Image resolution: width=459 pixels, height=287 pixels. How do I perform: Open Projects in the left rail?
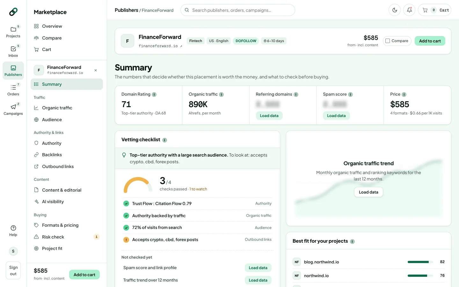click(13, 32)
